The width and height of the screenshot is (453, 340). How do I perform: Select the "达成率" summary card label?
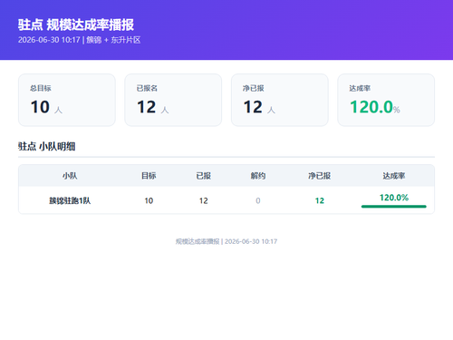pyautogui.click(x=360, y=88)
